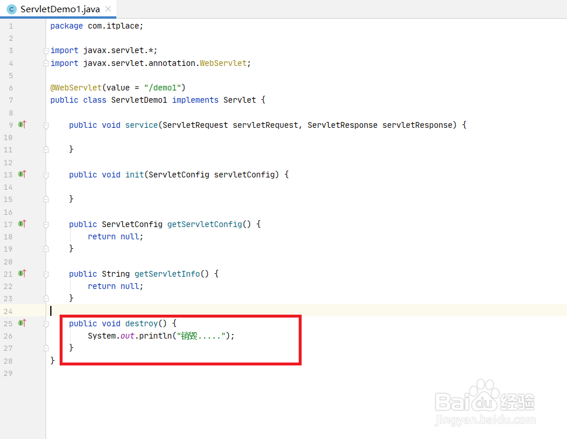
Task: Click the Java class icon on ServletDemo1 tab
Action: point(12,9)
